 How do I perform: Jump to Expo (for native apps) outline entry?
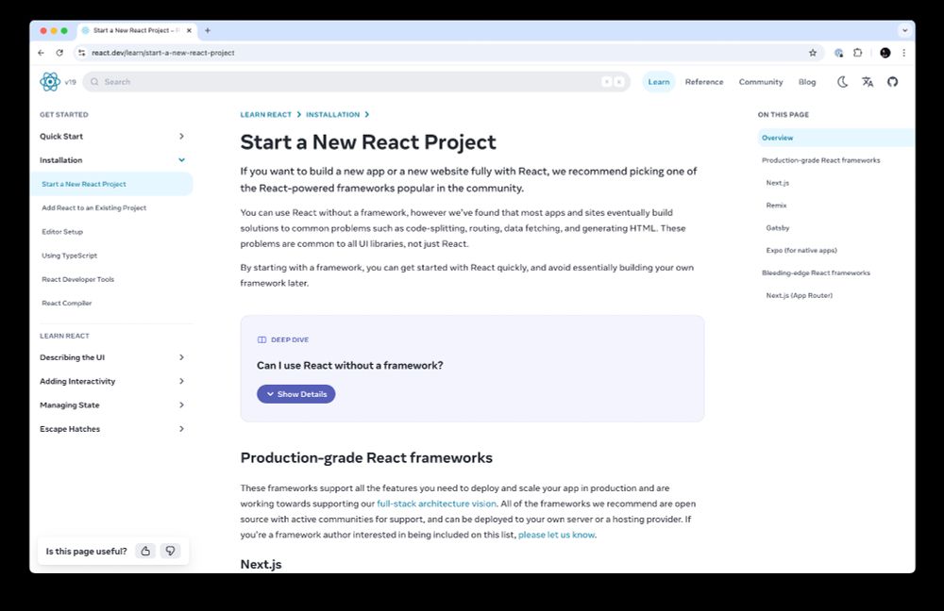[x=801, y=250]
